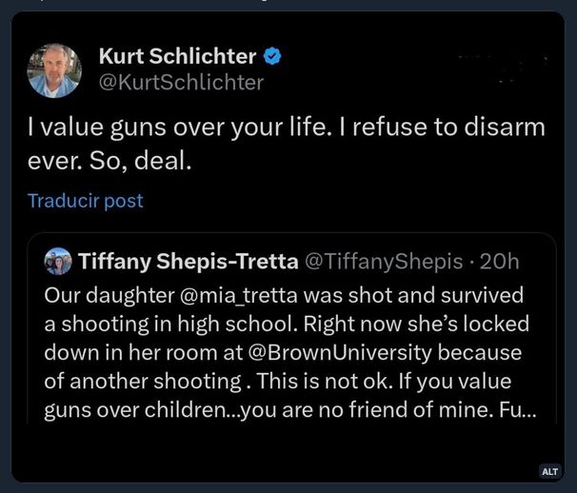Screen dimensions: 577x493
Task: Click the @TiffanyShepis handle
Action: [383, 262]
